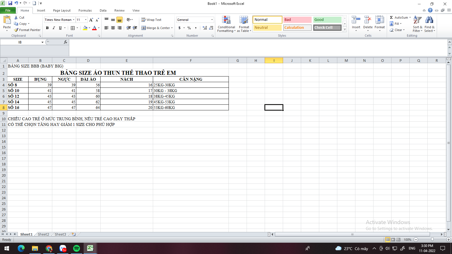The width and height of the screenshot is (452, 254).
Task: Click the Insert Function fx icon
Action: tap(66, 42)
